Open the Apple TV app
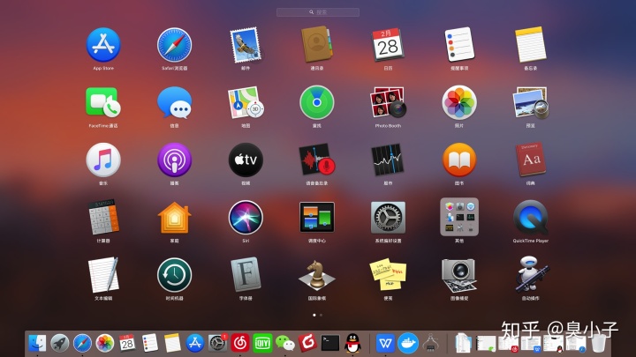 (246, 160)
